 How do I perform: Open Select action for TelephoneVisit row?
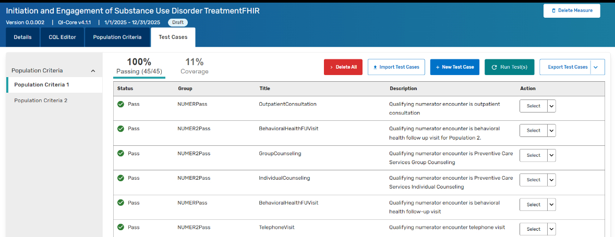(x=534, y=229)
